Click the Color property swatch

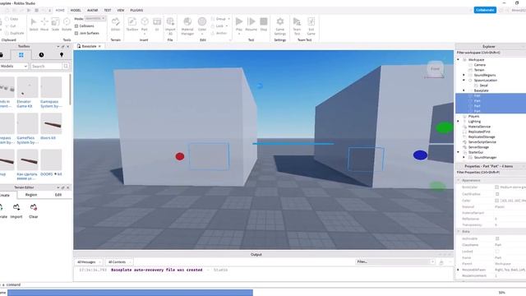pyautogui.click(x=497, y=201)
